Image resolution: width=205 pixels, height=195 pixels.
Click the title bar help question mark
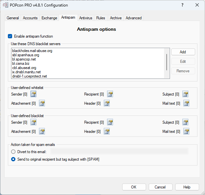(182, 5)
